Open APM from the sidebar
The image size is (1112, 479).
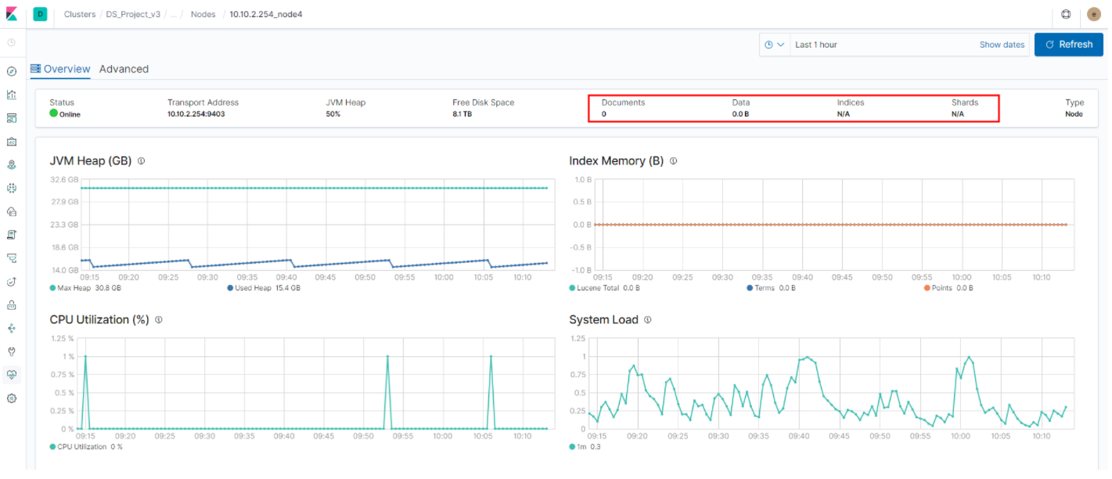pos(12,258)
